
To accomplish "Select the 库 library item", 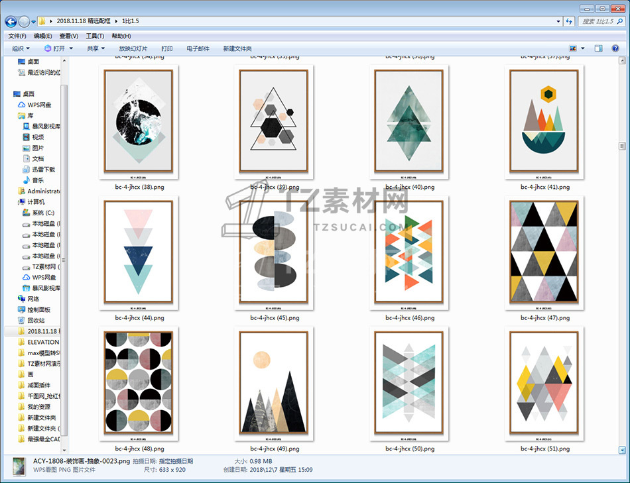I will pos(26,116).
